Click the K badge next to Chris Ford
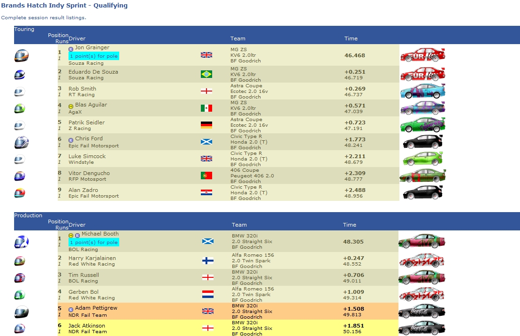Viewport: 520px width, 336px height. (71, 140)
